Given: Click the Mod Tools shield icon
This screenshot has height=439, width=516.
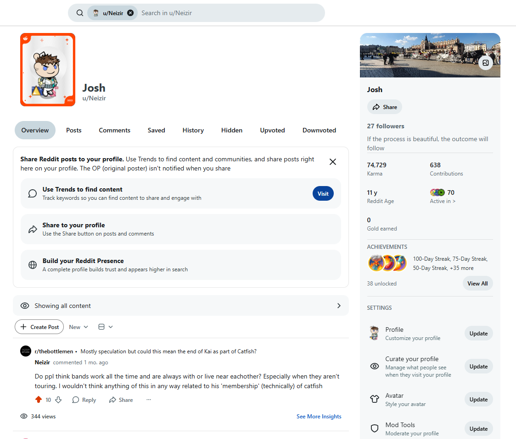Looking at the screenshot, I should [x=375, y=428].
